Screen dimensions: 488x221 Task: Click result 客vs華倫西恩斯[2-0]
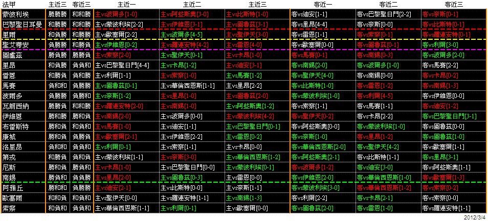pyautogui.click(x=318, y=148)
